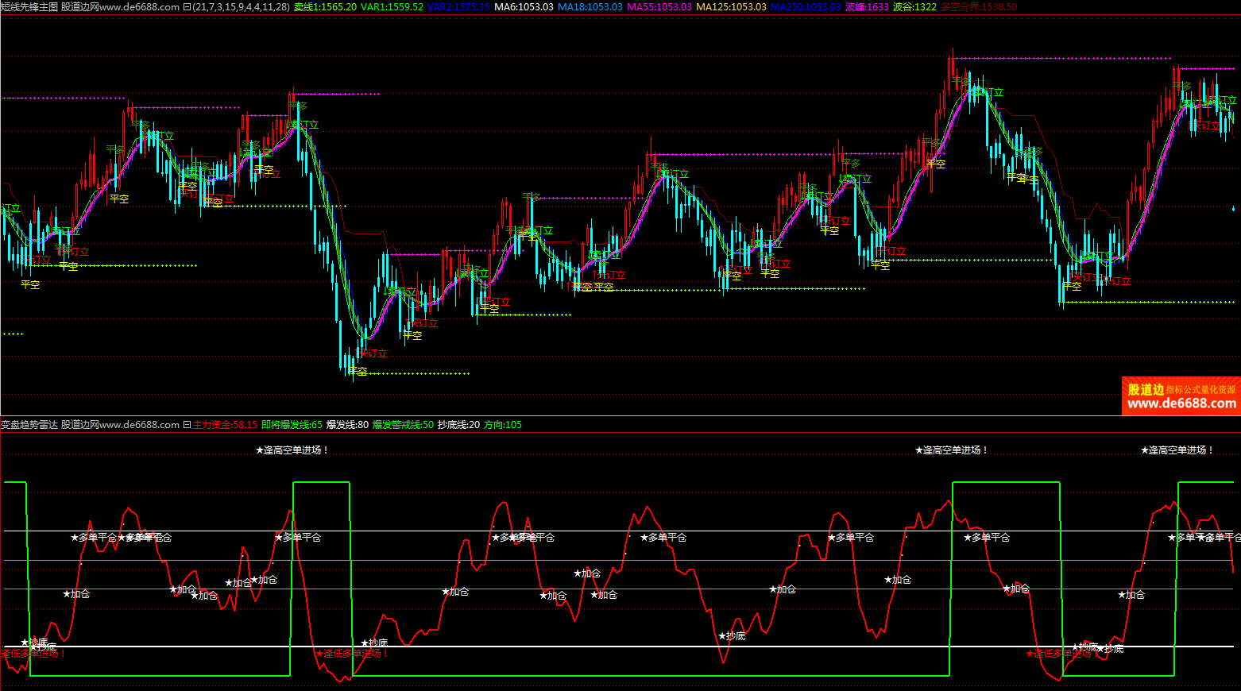The height and width of the screenshot is (691, 1241).
Task: Click the middle ★逢高空单进场 signal in the radar panel
Action: tap(951, 450)
